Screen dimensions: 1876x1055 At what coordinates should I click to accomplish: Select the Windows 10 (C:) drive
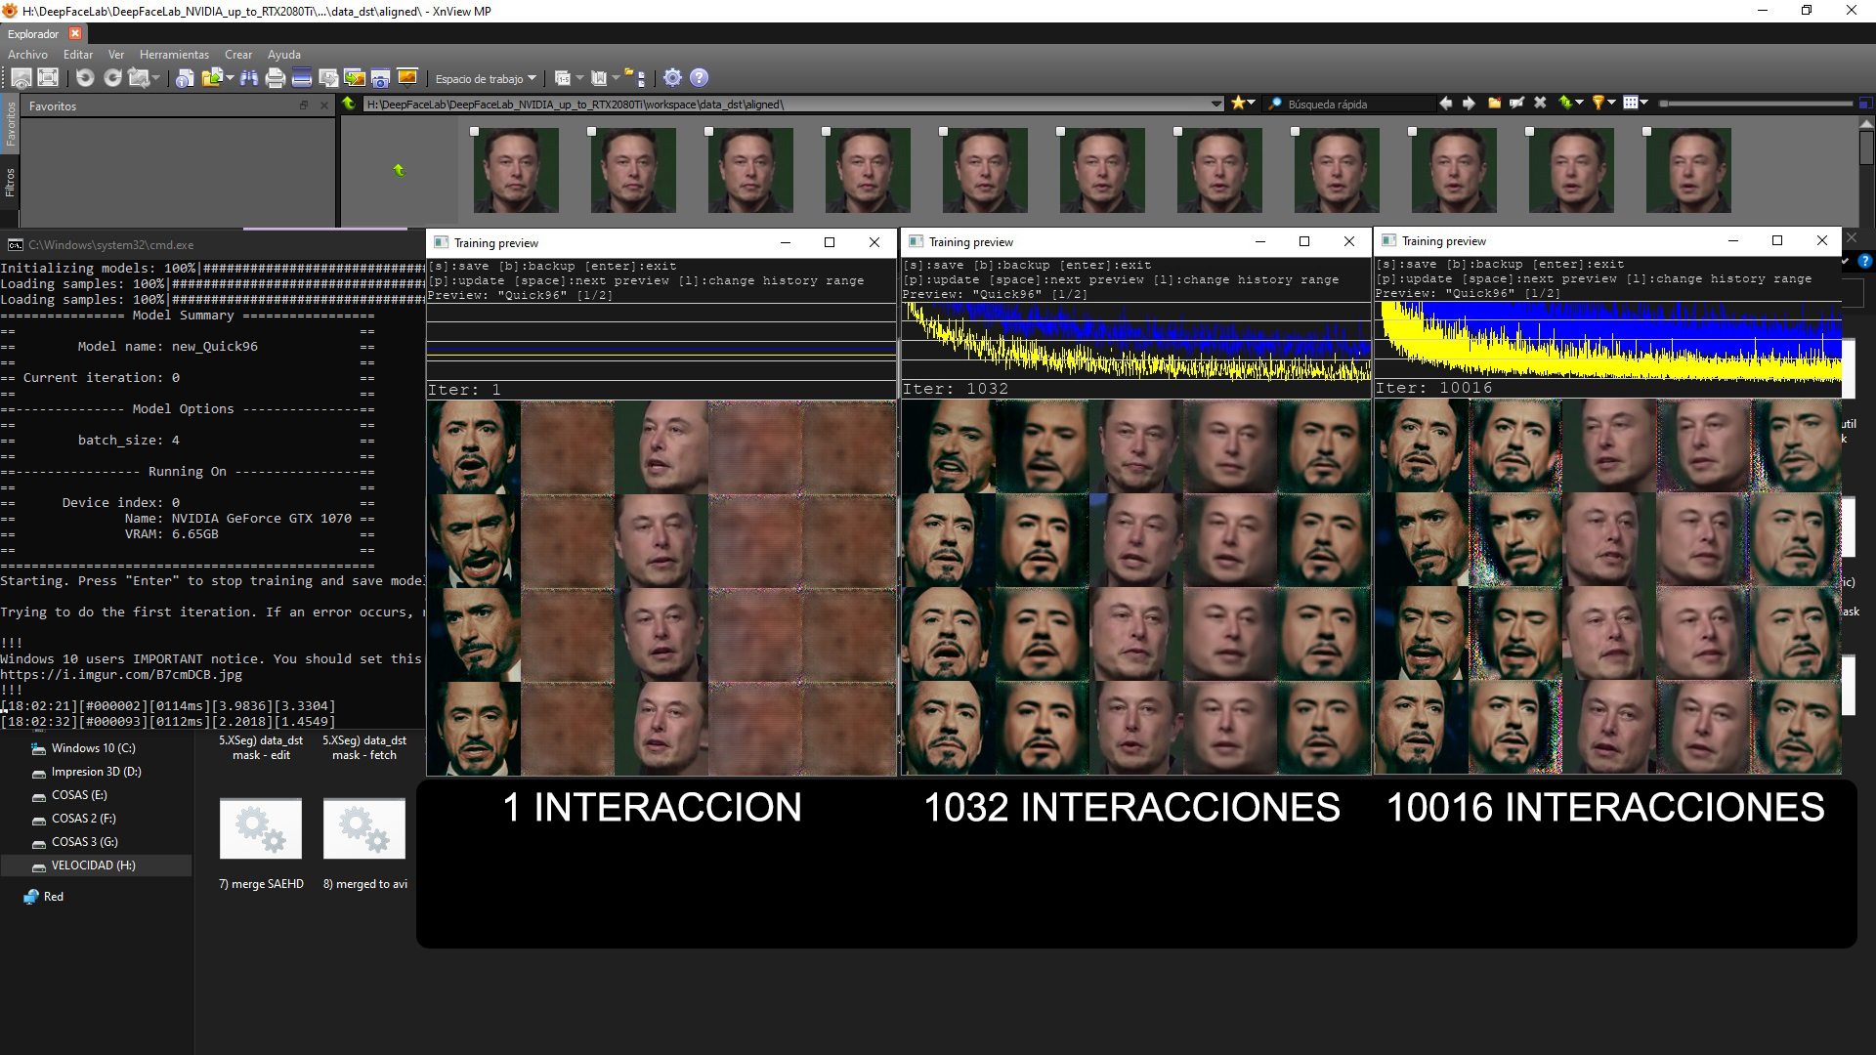click(x=96, y=748)
